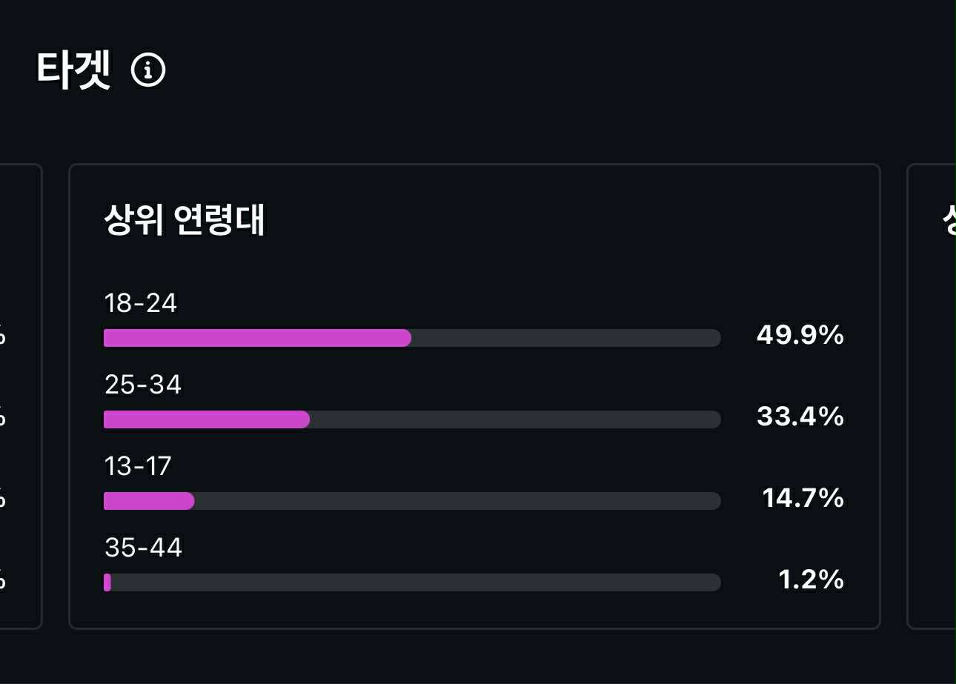Viewport: 956px width, 684px height.
Task: Select the 상위 연령대 card title
Action: point(185,220)
